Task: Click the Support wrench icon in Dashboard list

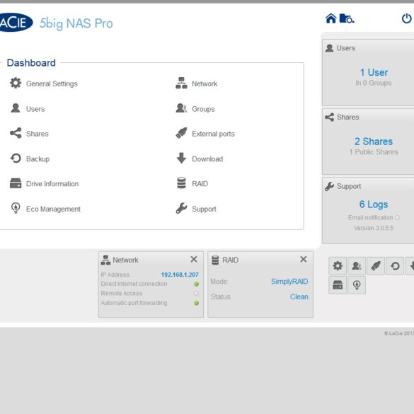Action: click(181, 208)
